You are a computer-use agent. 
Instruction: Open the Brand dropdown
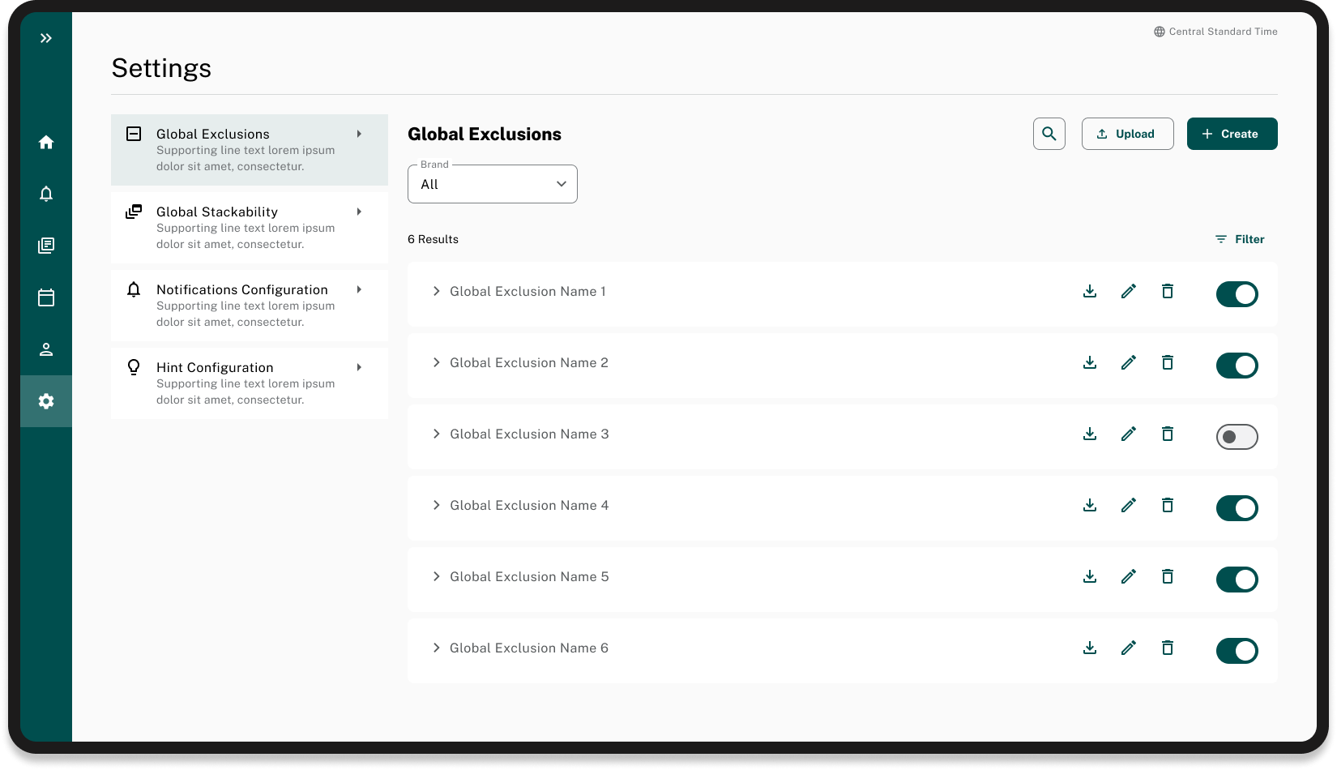click(492, 184)
